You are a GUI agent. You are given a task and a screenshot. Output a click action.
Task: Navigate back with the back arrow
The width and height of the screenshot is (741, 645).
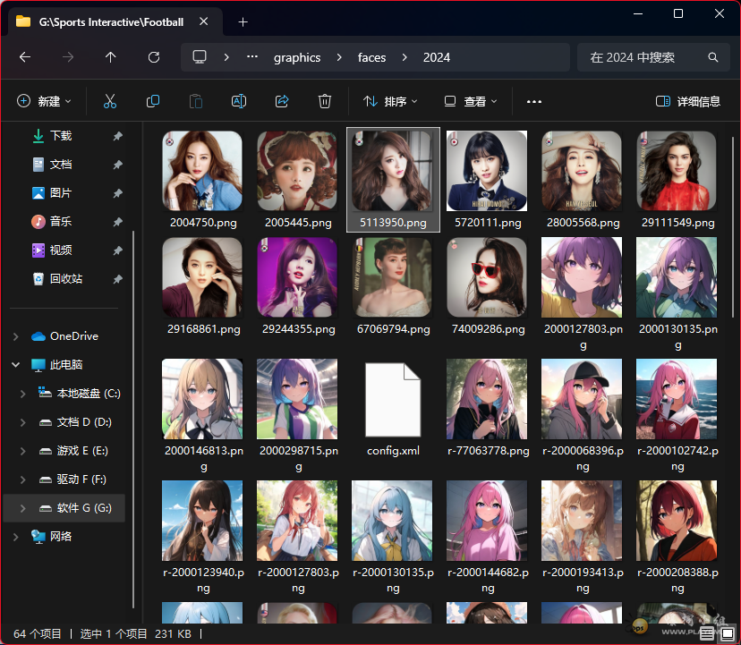pos(24,57)
